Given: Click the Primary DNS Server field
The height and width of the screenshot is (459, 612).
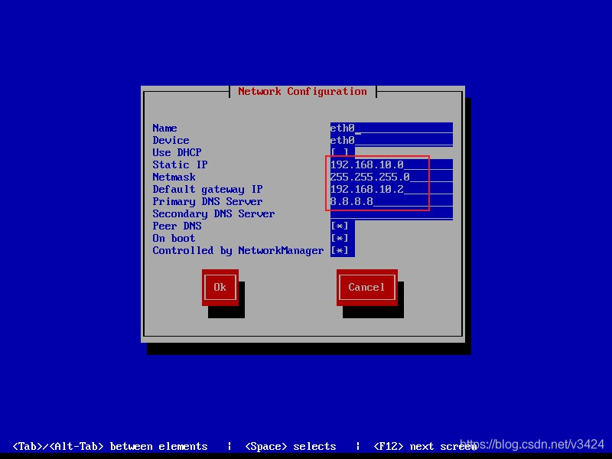Looking at the screenshot, I should (392, 201).
